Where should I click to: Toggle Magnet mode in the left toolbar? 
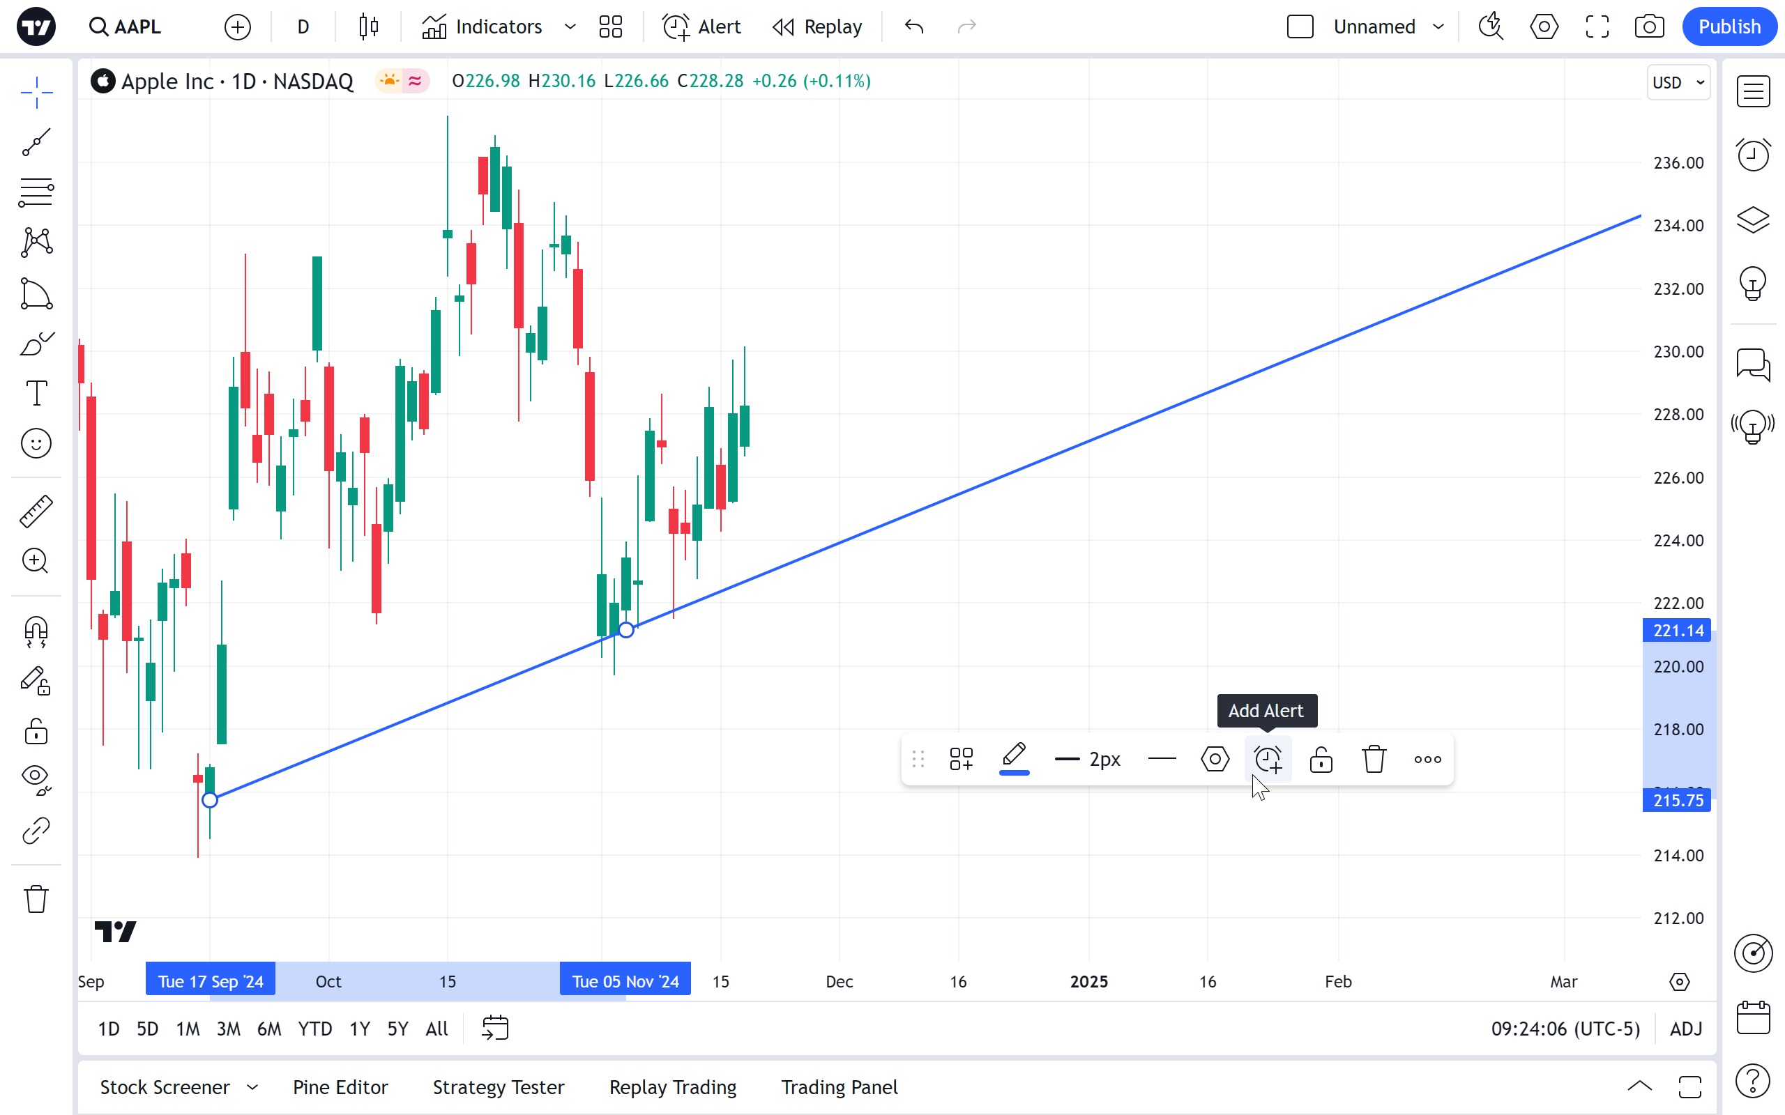(36, 632)
